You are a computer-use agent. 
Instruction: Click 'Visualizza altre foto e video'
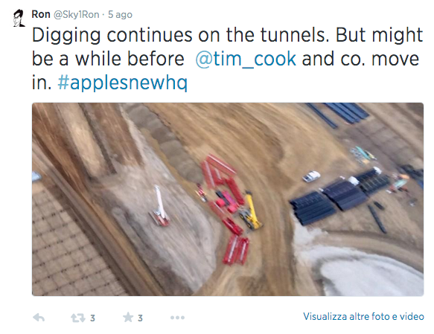(x=363, y=316)
